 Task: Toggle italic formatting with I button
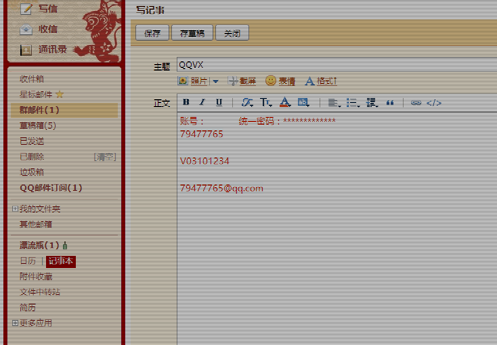(x=202, y=102)
